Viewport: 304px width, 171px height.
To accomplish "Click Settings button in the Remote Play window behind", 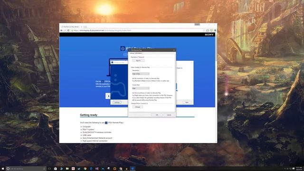I will pyautogui.click(x=117, y=102).
